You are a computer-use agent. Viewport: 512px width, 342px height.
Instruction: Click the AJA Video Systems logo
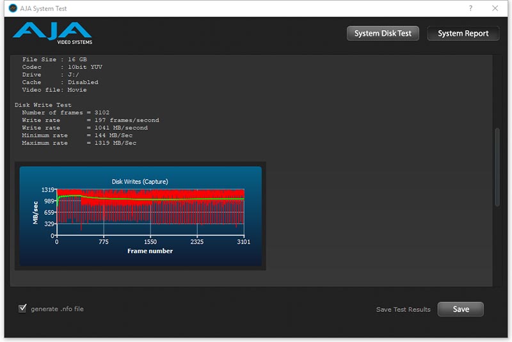coord(52,33)
